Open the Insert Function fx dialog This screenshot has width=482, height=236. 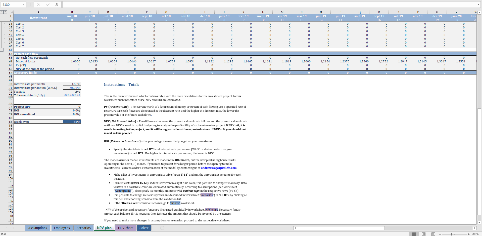(57, 5)
